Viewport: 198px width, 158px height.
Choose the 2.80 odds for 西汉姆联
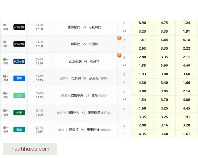142,57
